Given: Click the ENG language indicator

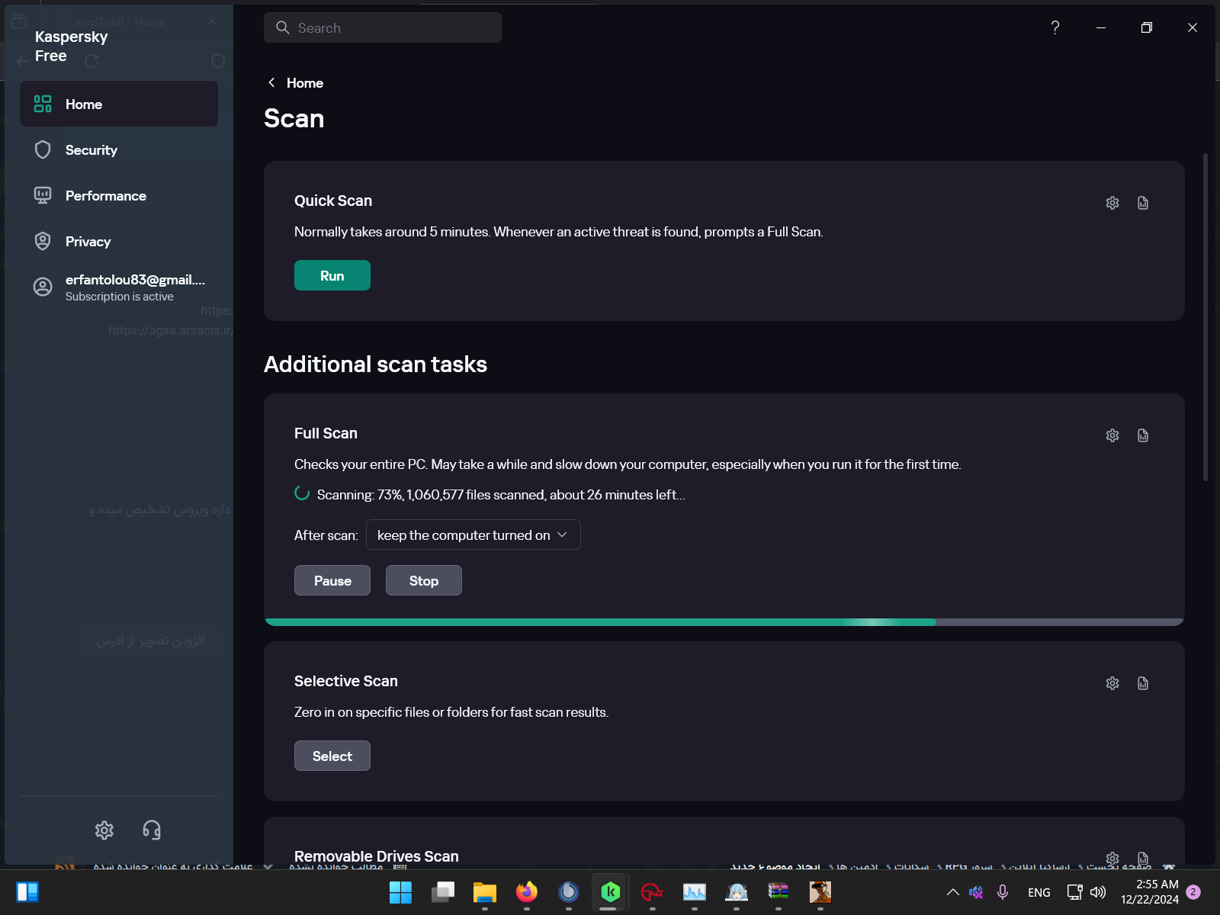Looking at the screenshot, I should [x=1039, y=892].
